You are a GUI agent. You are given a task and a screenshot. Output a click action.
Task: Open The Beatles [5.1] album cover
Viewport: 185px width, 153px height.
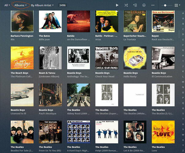pyautogui.click(x=163, y=95)
